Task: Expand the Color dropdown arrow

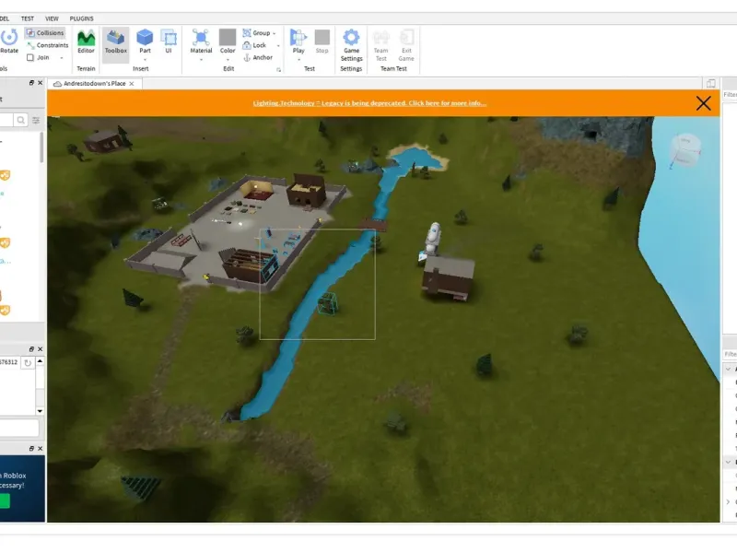Action: (228, 60)
